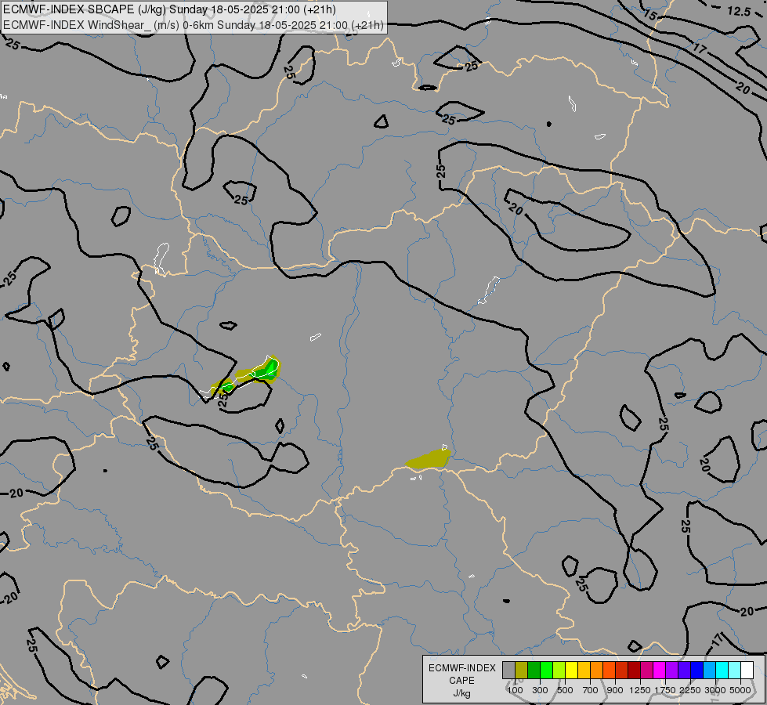767x705 pixels.
Task: Click the SBCAPE title line at the top
Action: tap(169, 9)
